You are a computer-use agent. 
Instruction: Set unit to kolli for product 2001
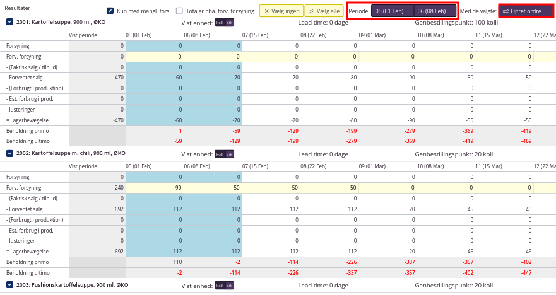220,22
